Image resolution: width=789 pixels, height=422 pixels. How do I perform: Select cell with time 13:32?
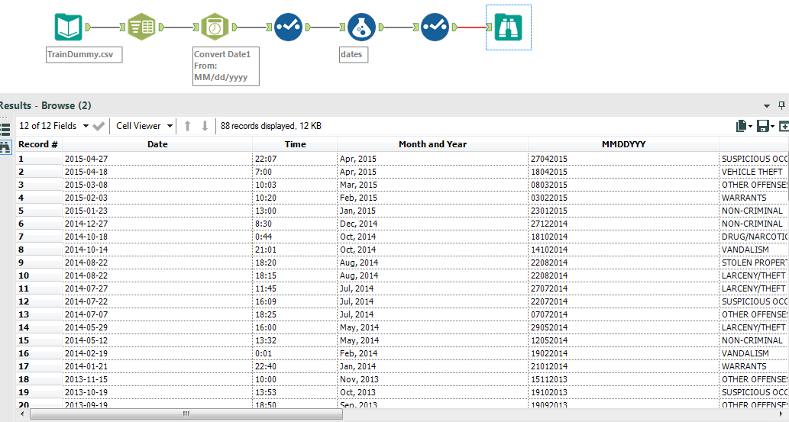(x=295, y=340)
